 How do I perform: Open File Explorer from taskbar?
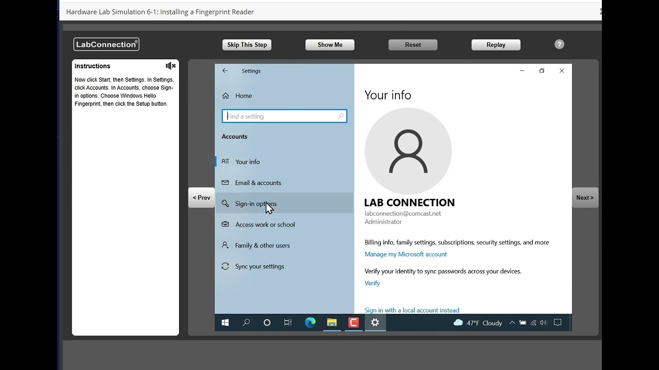coord(332,323)
